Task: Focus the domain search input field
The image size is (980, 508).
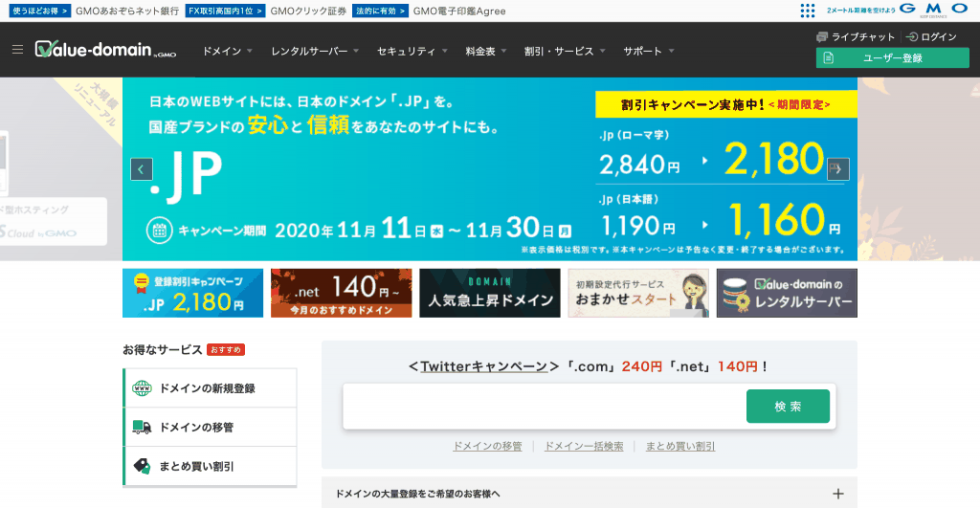Action: coord(545,407)
